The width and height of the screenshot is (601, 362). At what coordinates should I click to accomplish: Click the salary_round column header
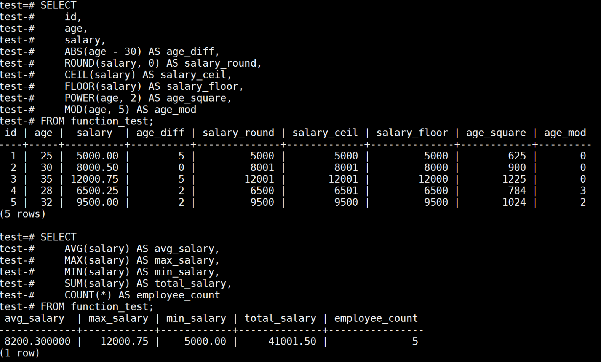pyautogui.click(x=238, y=133)
